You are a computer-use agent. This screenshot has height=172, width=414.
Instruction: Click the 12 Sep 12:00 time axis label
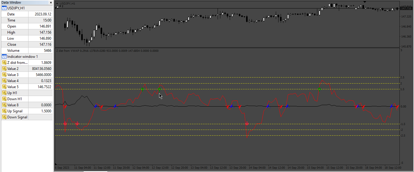(x=160, y=167)
